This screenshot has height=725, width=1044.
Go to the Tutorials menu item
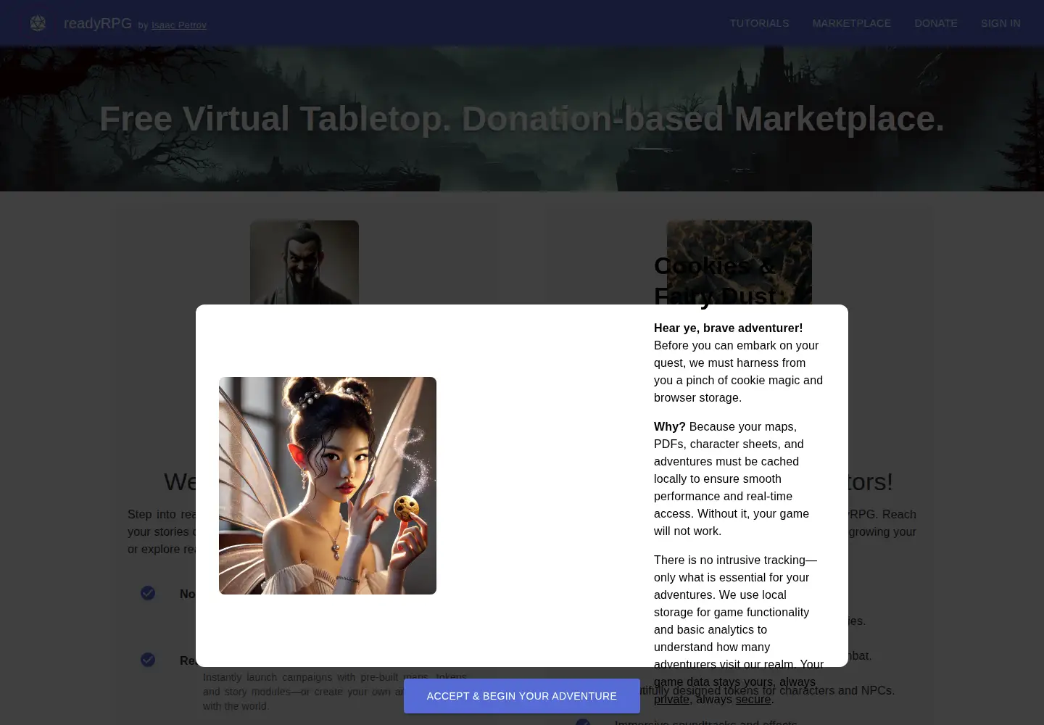pyautogui.click(x=759, y=23)
